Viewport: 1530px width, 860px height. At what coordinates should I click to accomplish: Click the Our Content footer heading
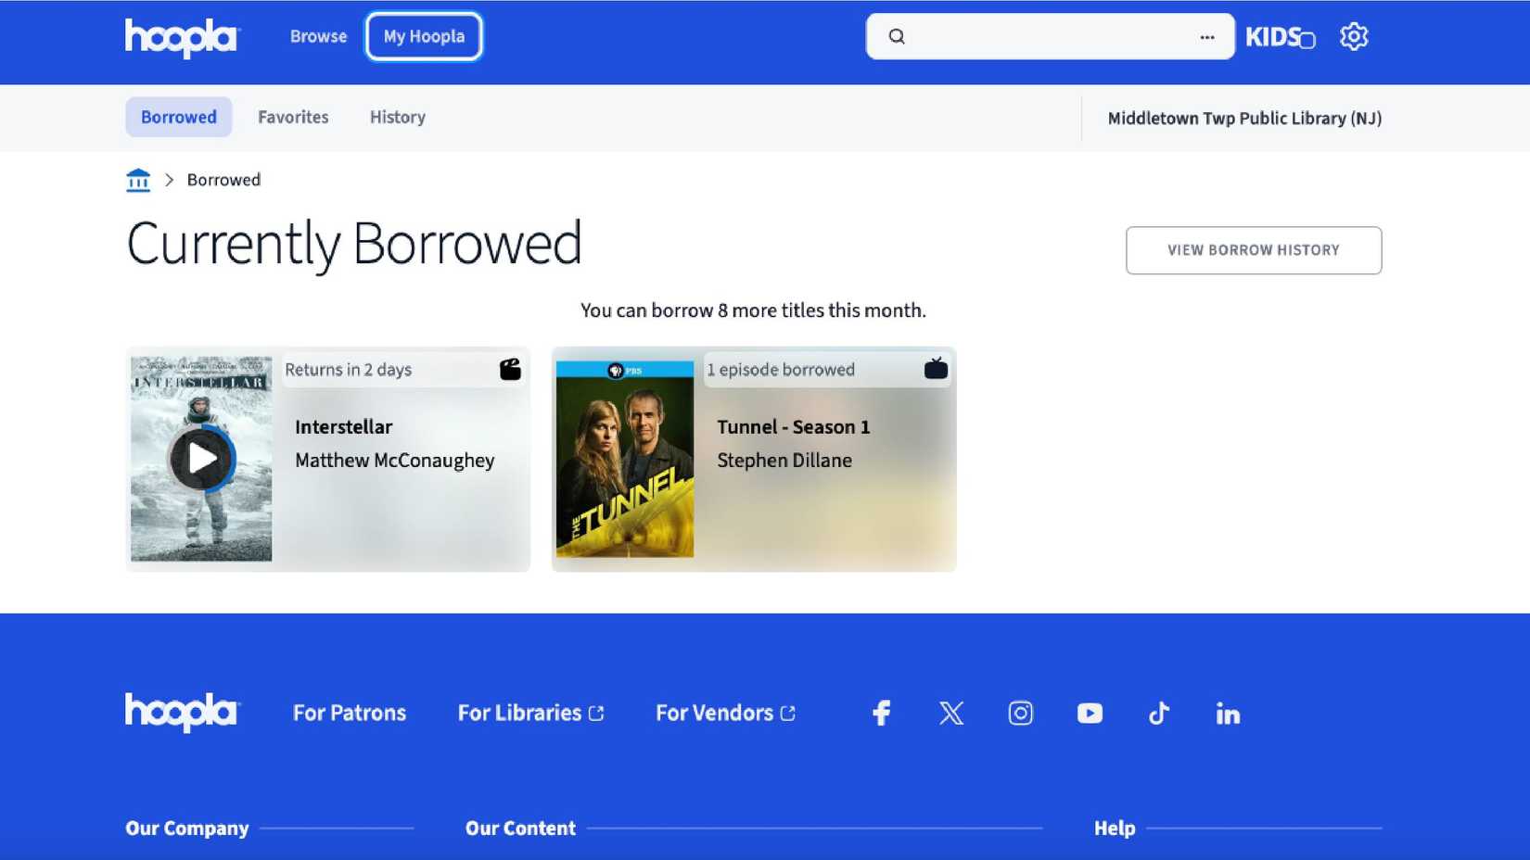pos(520,828)
